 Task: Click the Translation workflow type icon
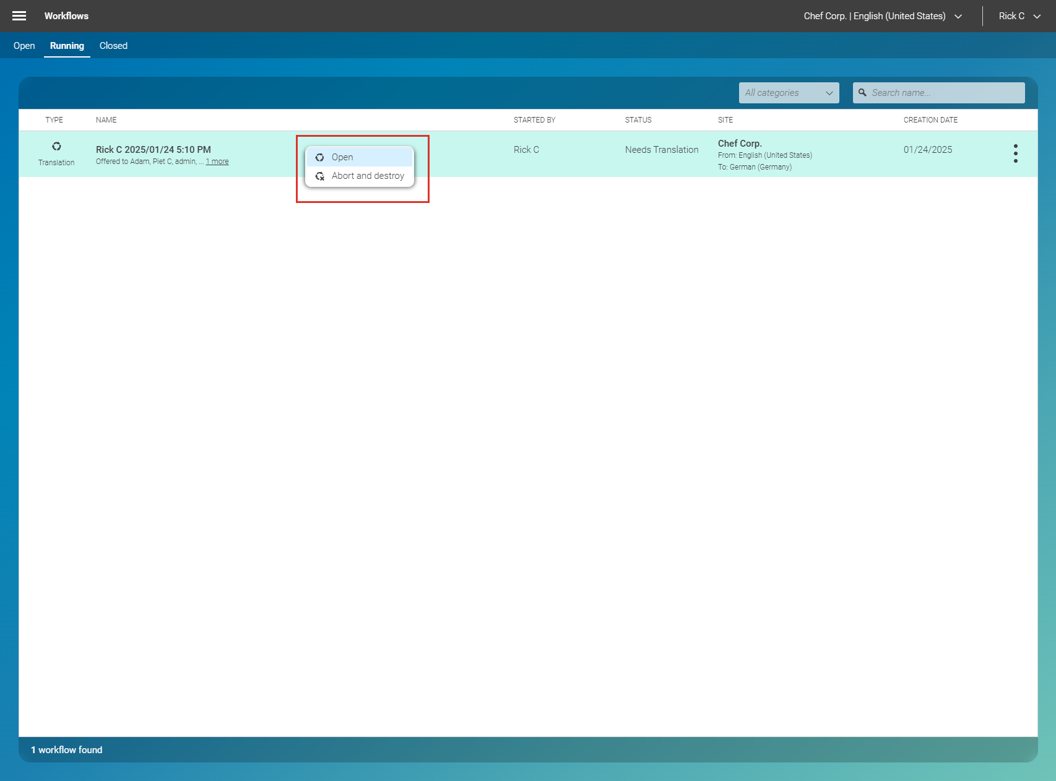[x=56, y=147]
